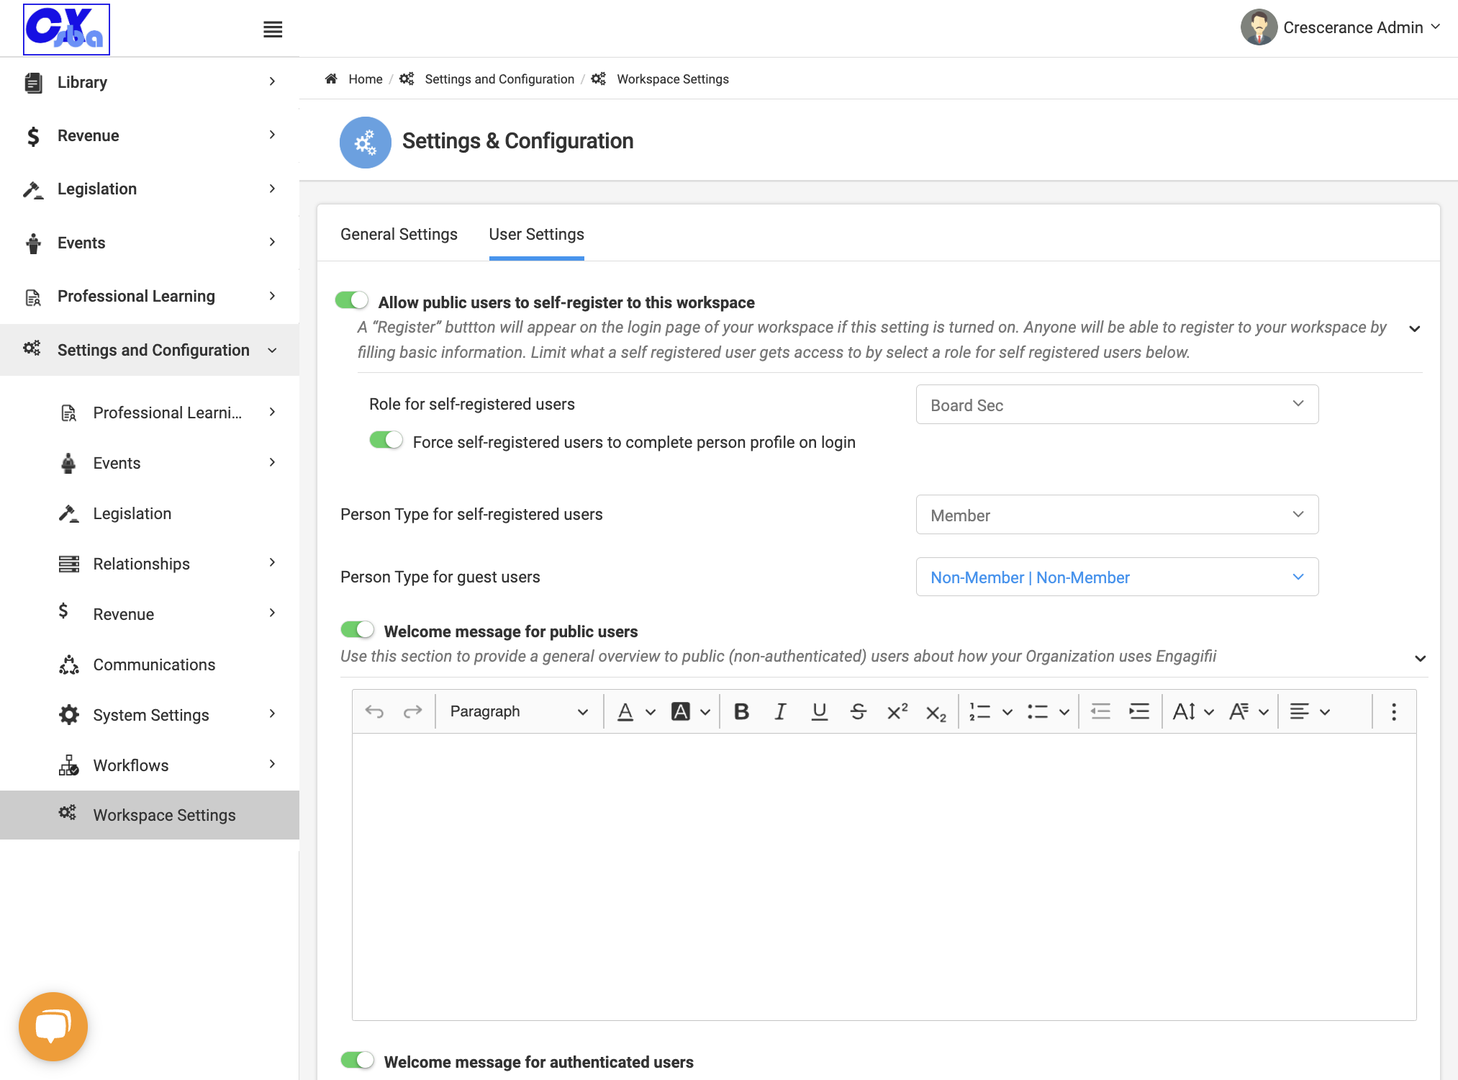Open Person Type for self-registered dropdown
This screenshot has width=1458, height=1080.
pyautogui.click(x=1117, y=515)
